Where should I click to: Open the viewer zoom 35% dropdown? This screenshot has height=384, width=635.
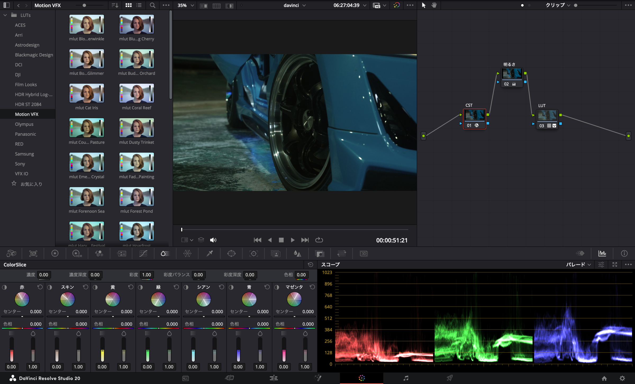click(x=186, y=5)
